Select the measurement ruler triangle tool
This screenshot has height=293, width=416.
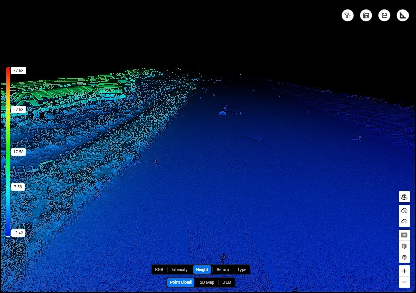pos(402,15)
